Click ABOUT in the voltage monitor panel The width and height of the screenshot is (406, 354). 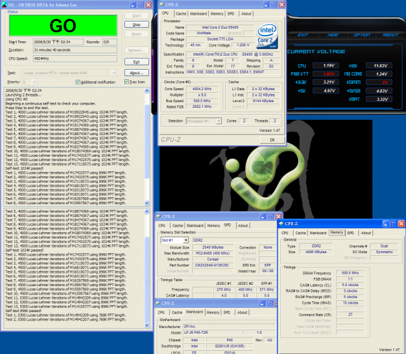(x=391, y=35)
